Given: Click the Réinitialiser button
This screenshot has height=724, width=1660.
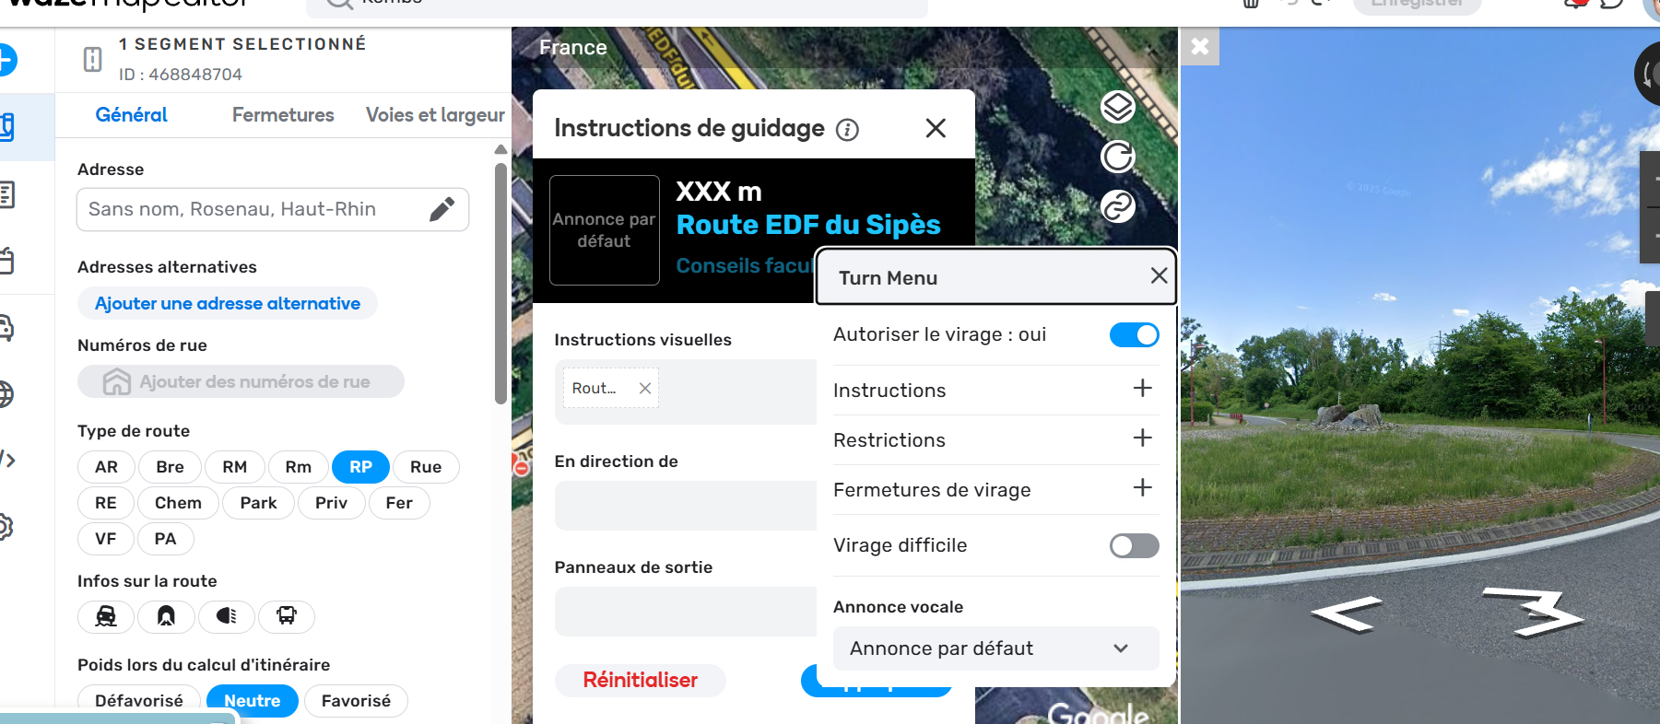Looking at the screenshot, I should click(x=641, y=681).
